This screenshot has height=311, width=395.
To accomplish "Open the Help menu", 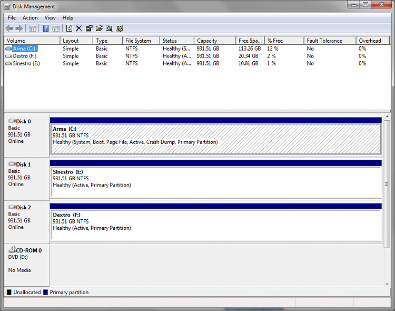I will [68, 17].
